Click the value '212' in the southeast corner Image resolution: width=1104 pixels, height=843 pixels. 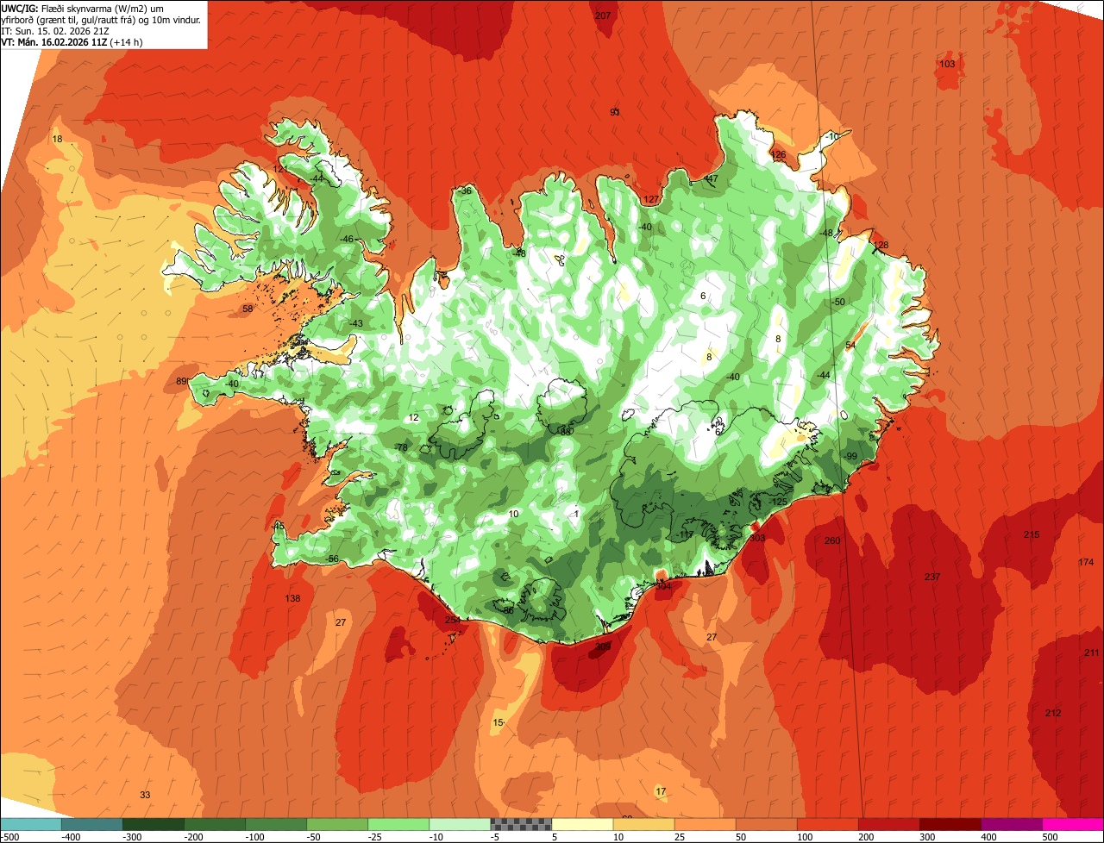pos(1053,714)
